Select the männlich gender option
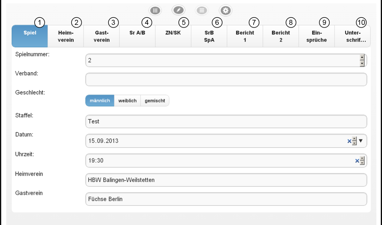This screenshot has width=382, height=225. tap(100, 101)
